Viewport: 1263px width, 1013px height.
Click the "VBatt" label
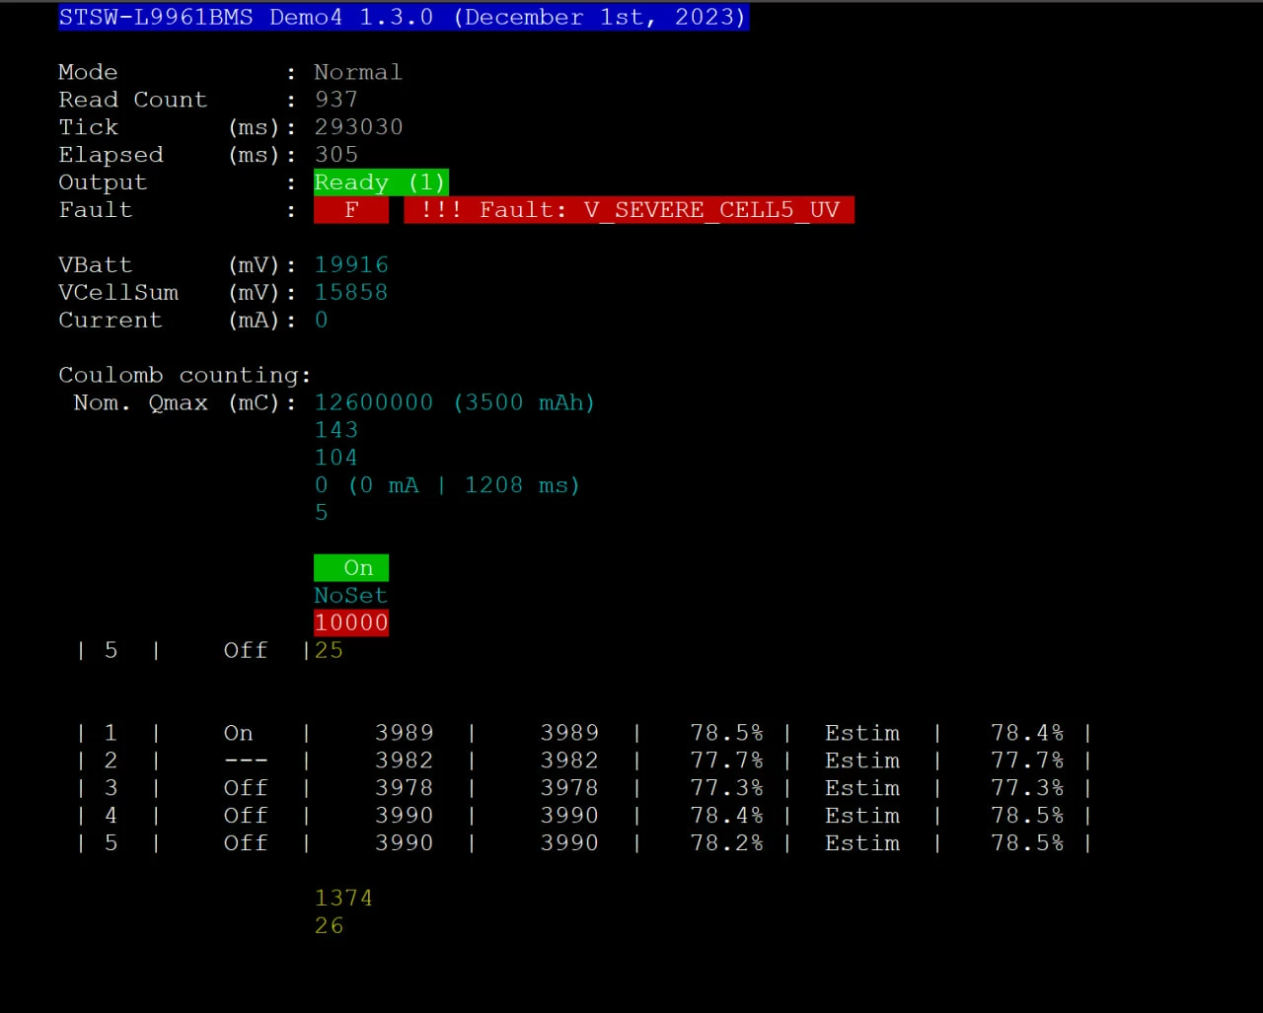click(96, 265)
